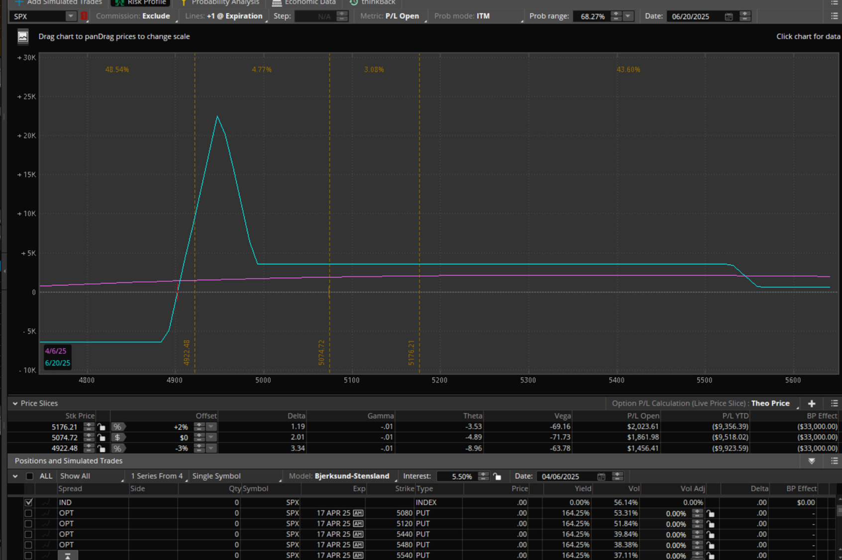Change the Bjerksund-Stensland pricing model
The width and height of the screenshot is (842, 560).
click(352, 476)
